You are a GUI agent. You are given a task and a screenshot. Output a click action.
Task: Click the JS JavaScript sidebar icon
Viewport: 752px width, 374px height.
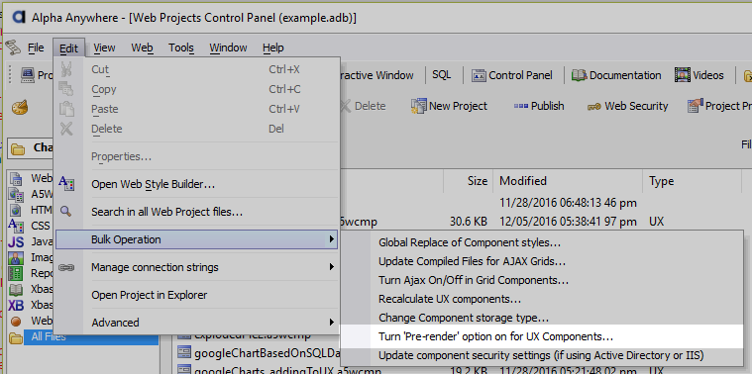[x=17, y=241]
